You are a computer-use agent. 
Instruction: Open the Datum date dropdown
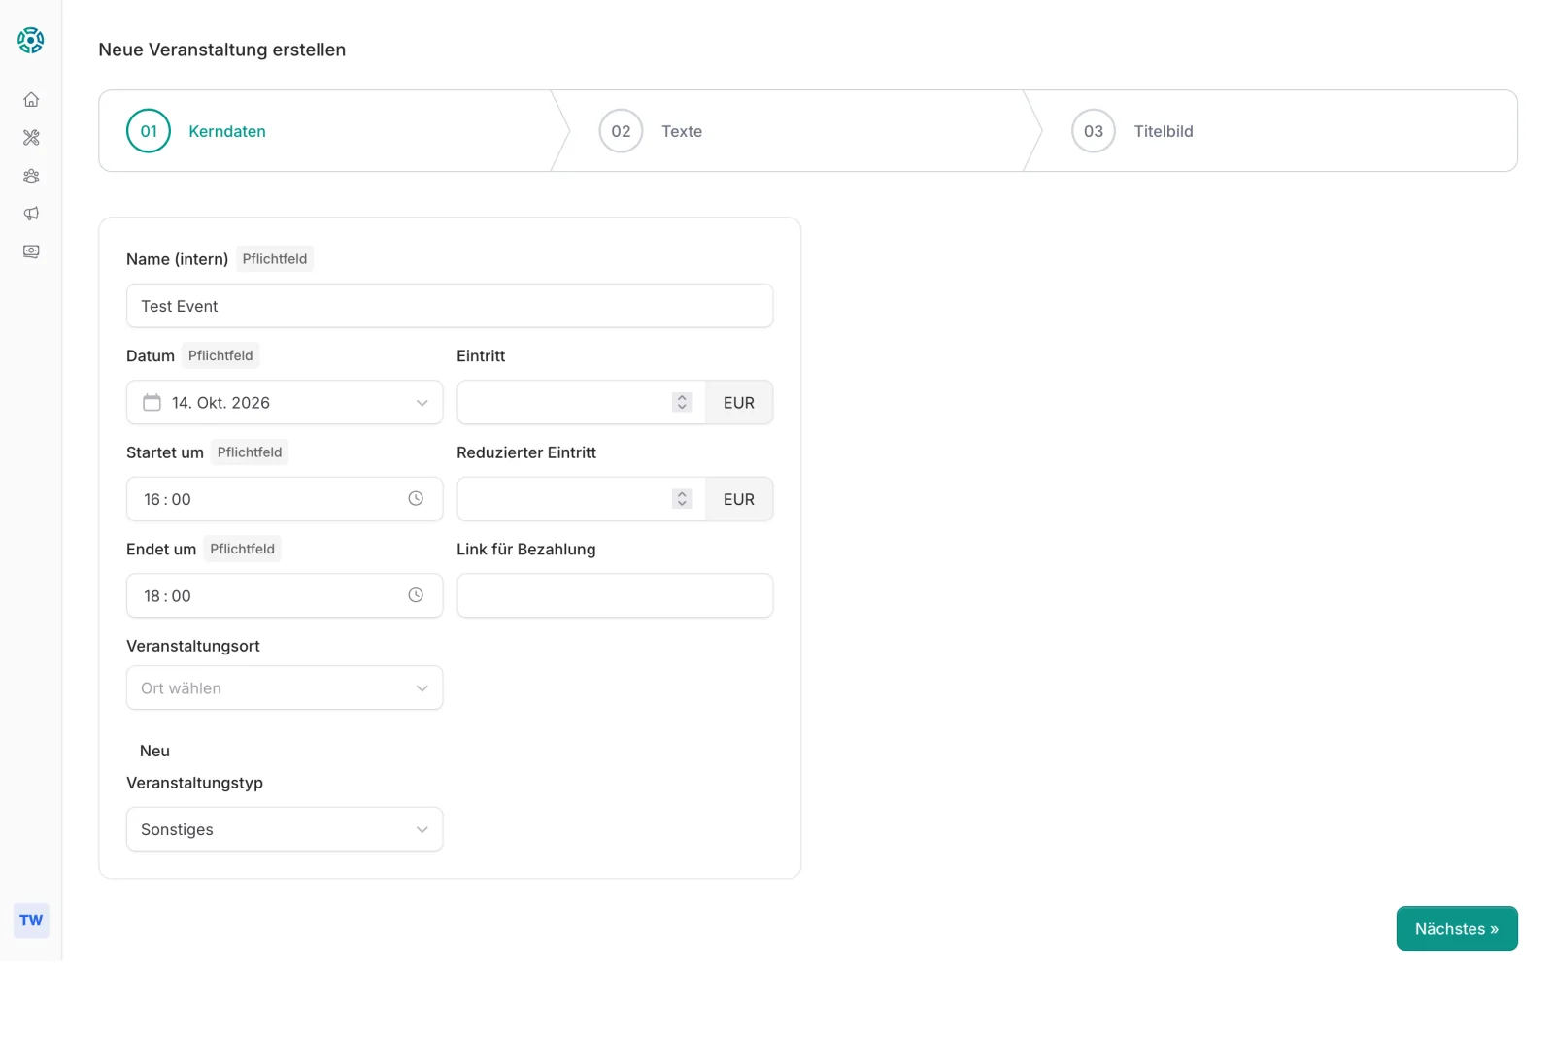285,402
